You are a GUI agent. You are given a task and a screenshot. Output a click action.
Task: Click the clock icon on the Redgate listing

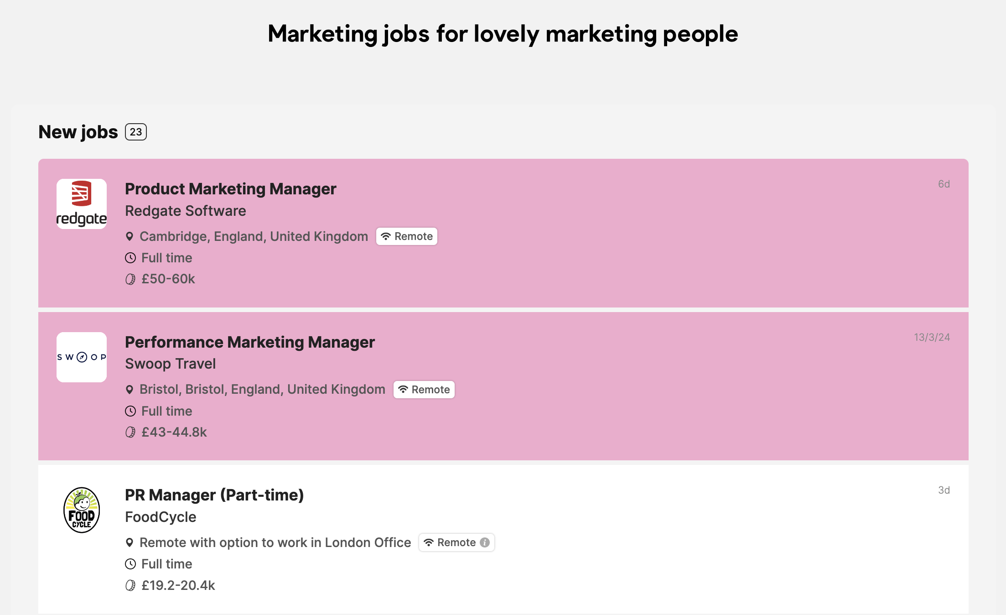click(130, 258)
